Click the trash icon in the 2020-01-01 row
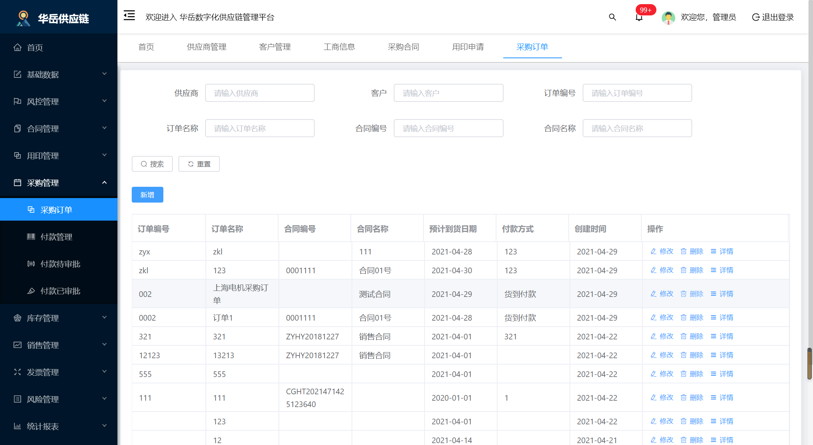 coord(684,398)
